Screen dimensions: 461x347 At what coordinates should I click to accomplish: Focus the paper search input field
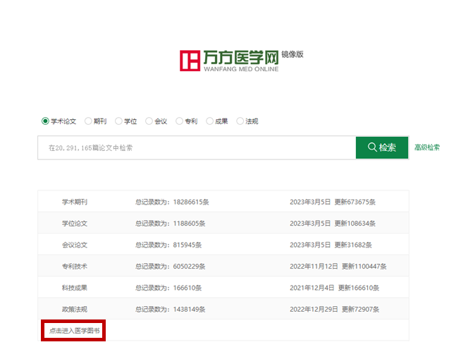[197, 147]
